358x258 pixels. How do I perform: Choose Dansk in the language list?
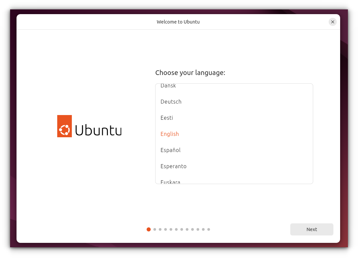(x=168, y=86)
